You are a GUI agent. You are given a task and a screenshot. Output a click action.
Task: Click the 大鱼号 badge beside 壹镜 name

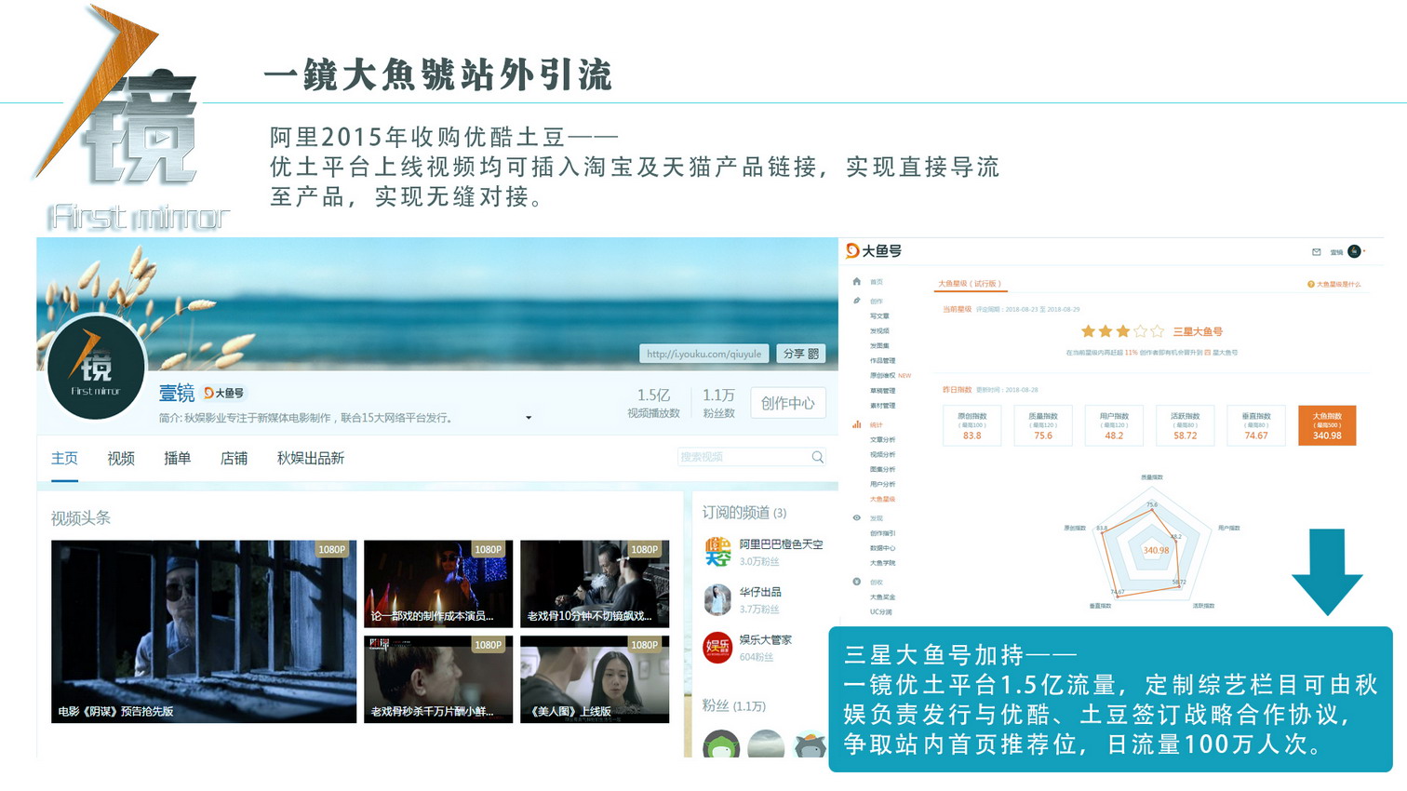click(x=223, y=393)
